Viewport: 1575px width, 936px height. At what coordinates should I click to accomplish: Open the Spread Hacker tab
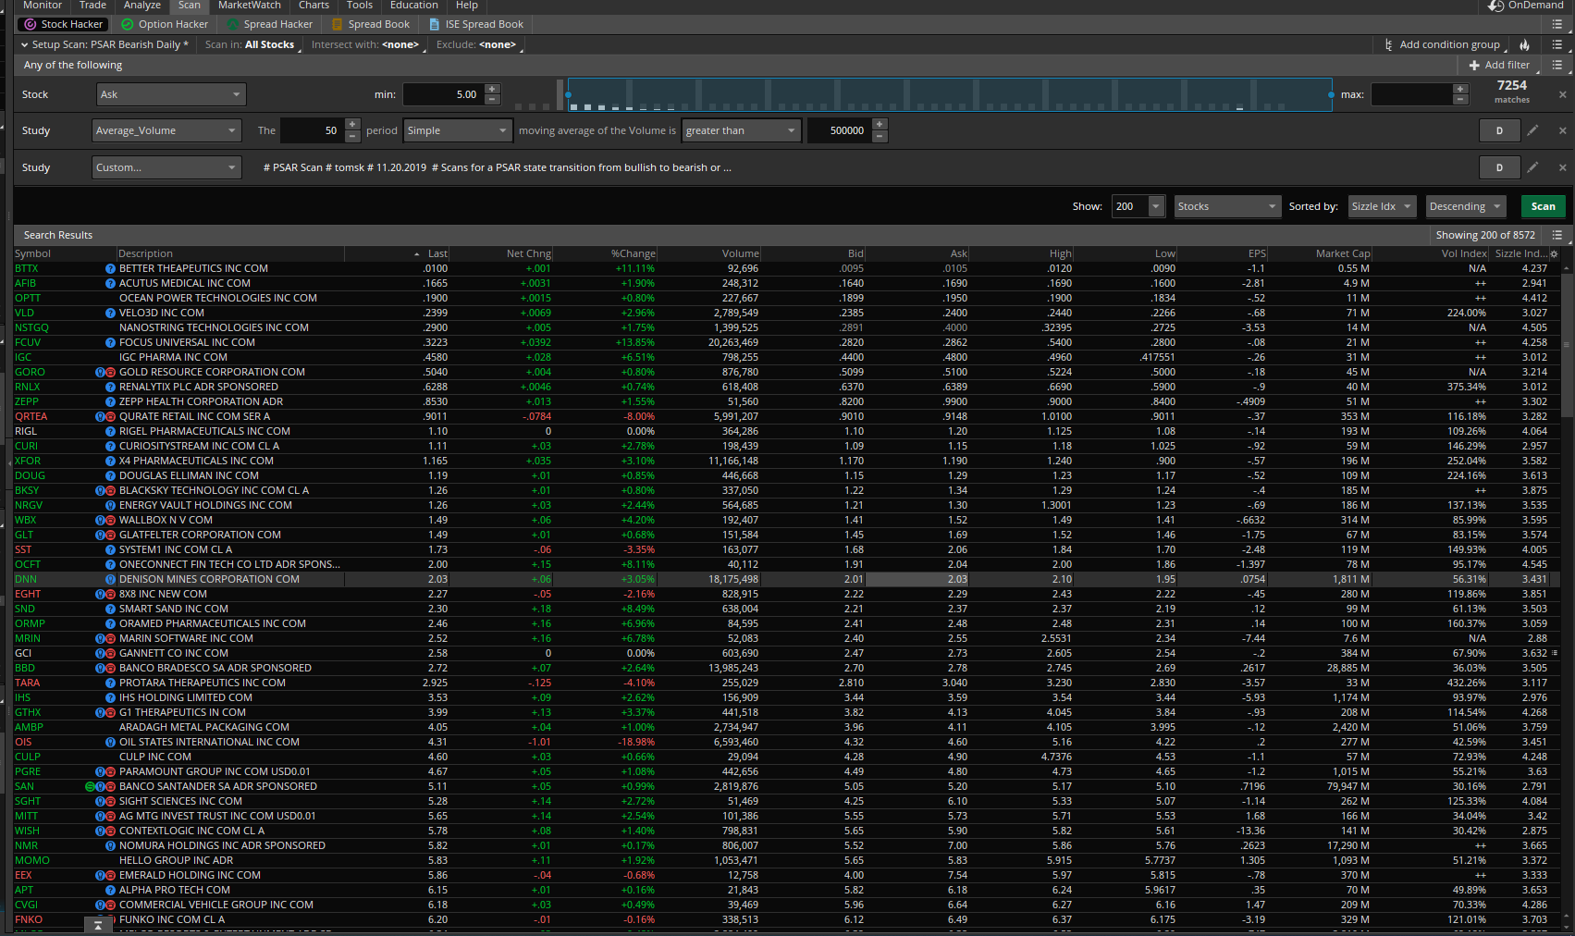[x=270, y=24]
